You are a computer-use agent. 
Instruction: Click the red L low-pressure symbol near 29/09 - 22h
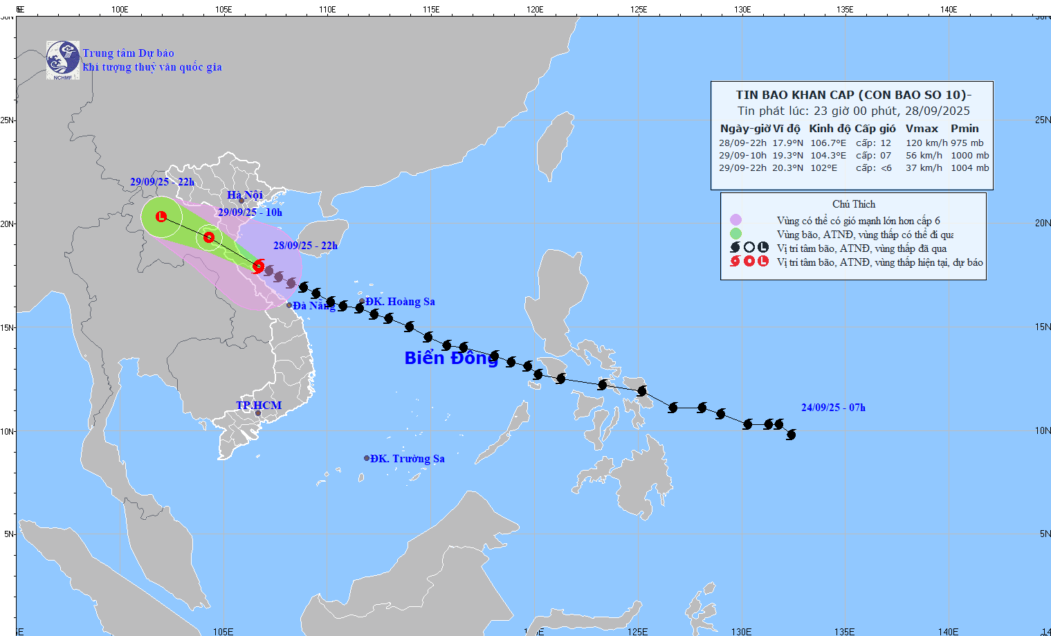[161, 217]
